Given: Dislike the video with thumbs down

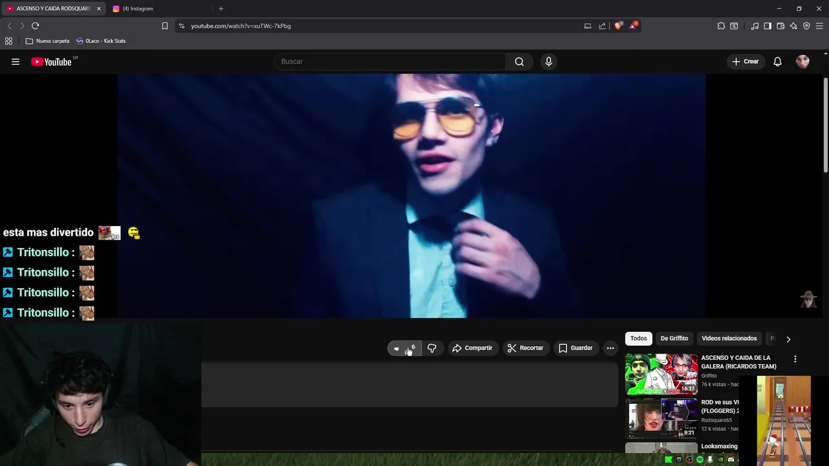Looking at the screenshot, I should pos(432,348).
